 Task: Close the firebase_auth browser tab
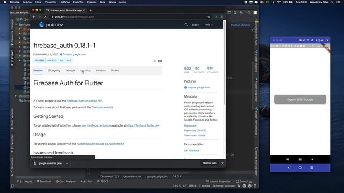click(84, 10)
